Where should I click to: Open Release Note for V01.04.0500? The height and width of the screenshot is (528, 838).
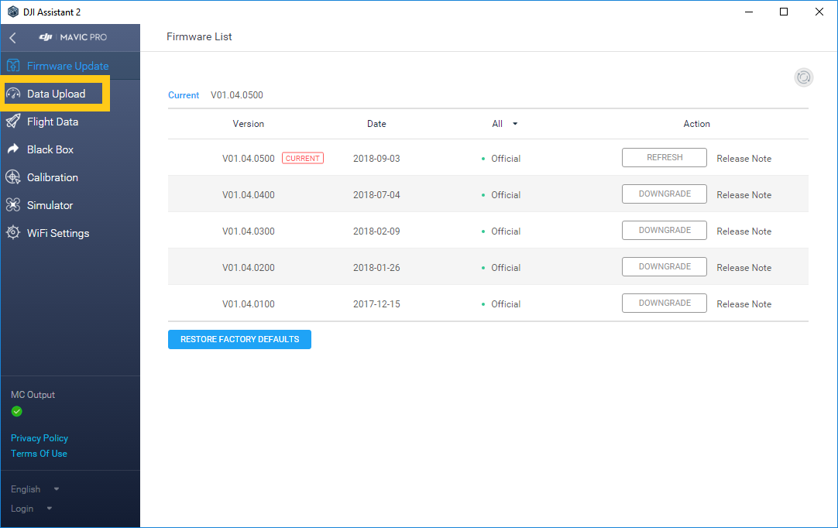(744, 158)
